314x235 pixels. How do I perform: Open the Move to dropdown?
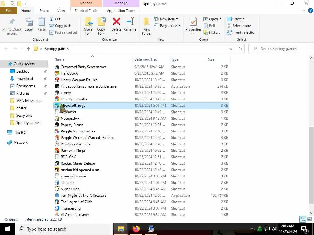click(88, 26)
